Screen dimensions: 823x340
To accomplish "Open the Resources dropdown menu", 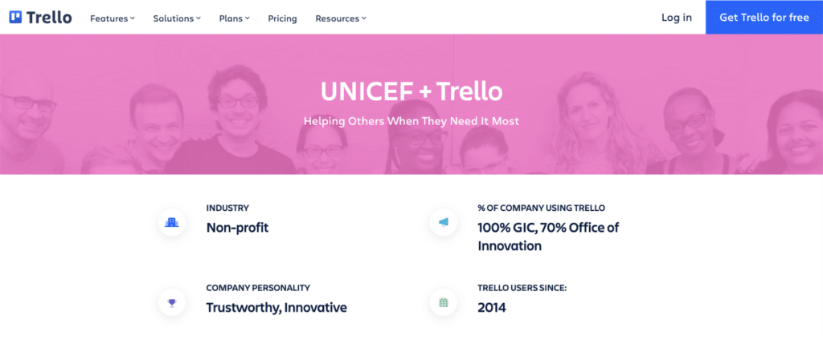I will (x=340, y=18).
